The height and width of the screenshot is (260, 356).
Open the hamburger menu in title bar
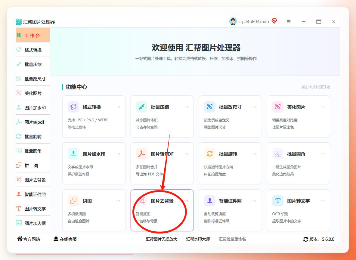(289, 22)
